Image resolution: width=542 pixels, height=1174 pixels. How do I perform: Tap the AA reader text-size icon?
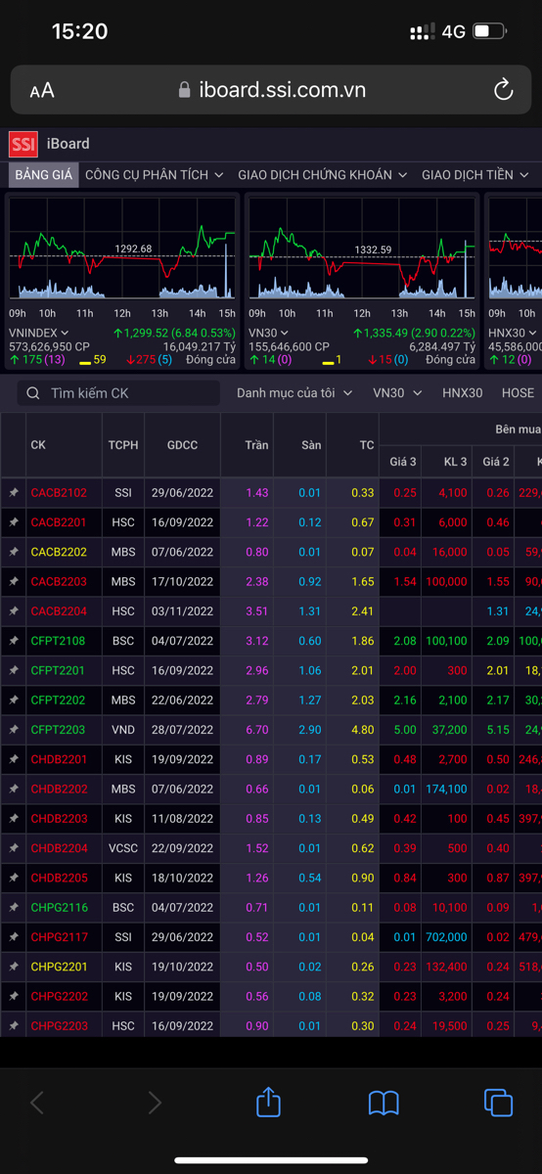(x=42, y=91)
